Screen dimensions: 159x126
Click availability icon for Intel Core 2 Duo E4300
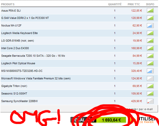coord(150,48)
